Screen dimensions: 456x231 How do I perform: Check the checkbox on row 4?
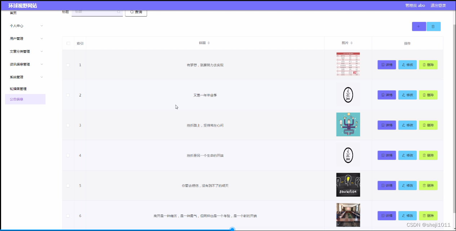pyautogui.click(x=68, y=155)
